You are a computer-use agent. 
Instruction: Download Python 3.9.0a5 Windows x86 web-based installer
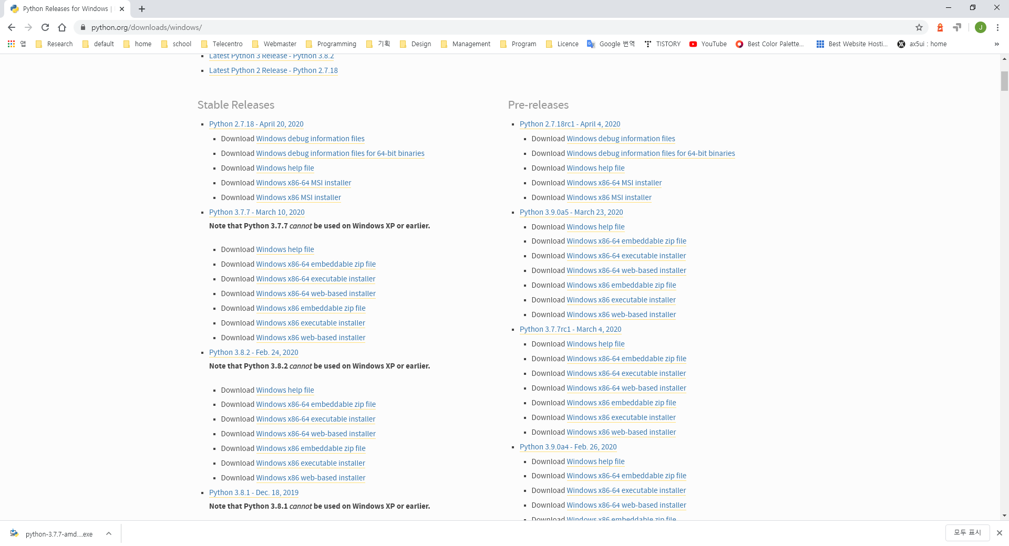coord(621,314)
